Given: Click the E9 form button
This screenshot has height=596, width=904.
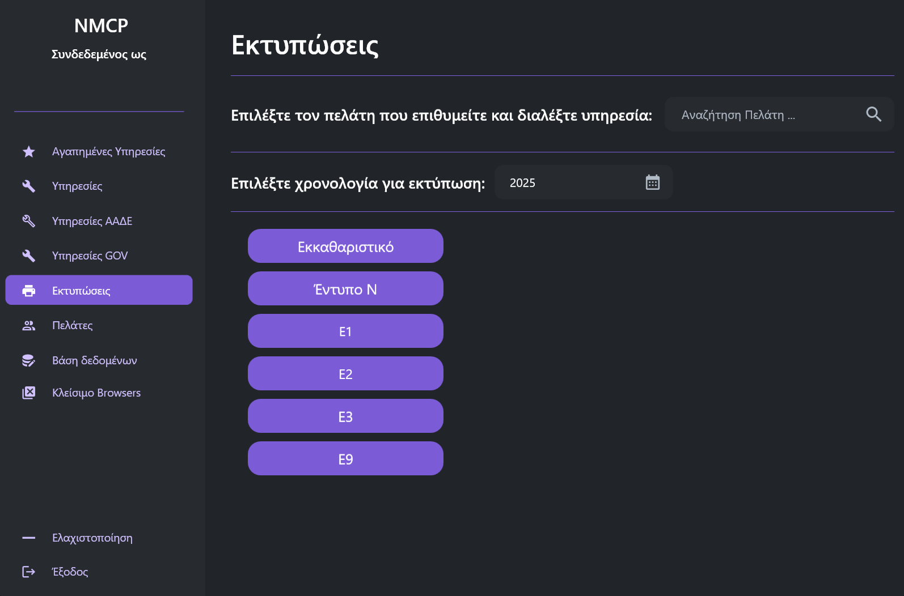Looking at the screenshot, I should (x=345, y=459).
